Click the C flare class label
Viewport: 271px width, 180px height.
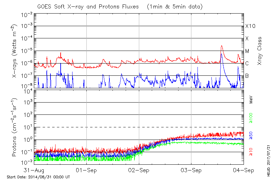pyautogui.click(x=247, y=64)
